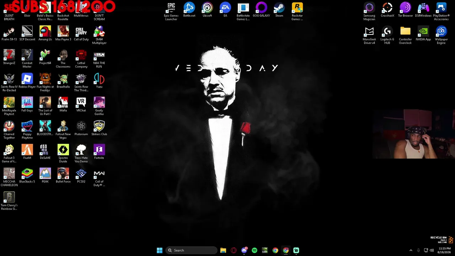Open Spotify from the taskbar
The height and width of the screenshot is (256, 455).
click(x=255, y=250)
